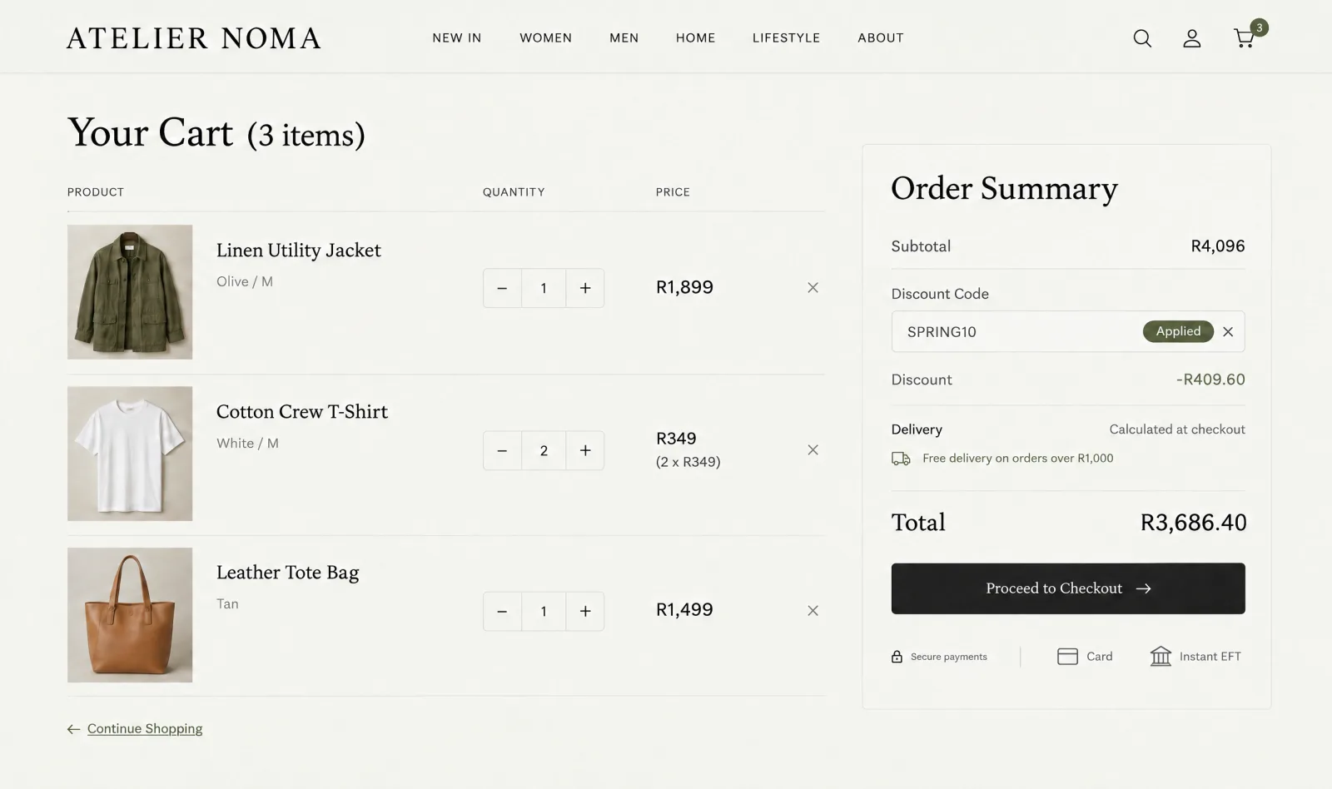Viewport: 1332px width, 789px height.
Task: Go to NEW IN menu
Action: pos(457,38)
